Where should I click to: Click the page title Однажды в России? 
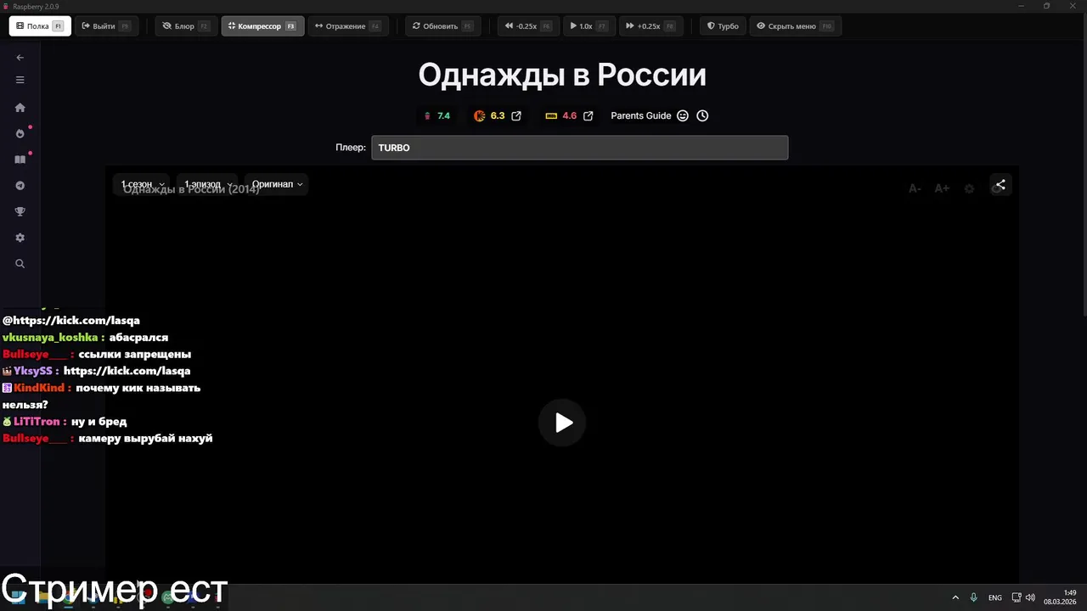click(562, 75)
